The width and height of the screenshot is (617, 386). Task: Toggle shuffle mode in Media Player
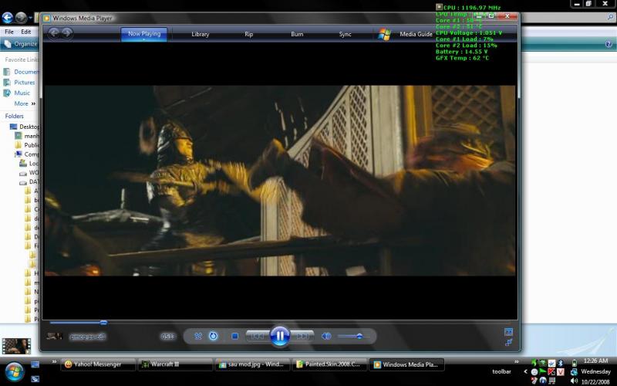point(198,336)
